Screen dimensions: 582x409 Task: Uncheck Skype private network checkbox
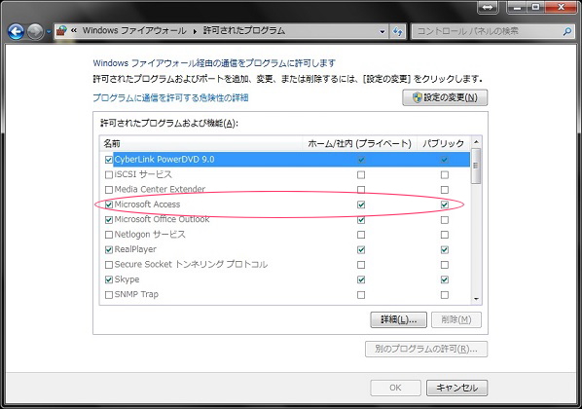point(361,279)
